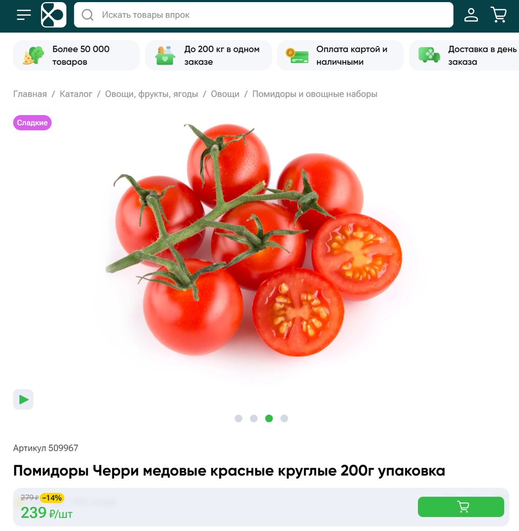
Task: Open the hamburger menu icon
Action: tap(24, 15)
